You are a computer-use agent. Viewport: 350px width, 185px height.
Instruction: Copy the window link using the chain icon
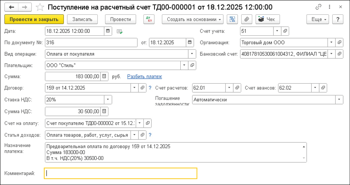[318, 7]
